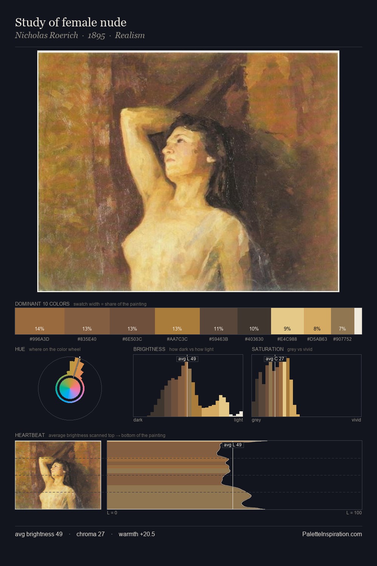This screenshot has height=566, width=377.
Task: Select the #835E40 swatch at 13%
Action: [x=87, y=321]
